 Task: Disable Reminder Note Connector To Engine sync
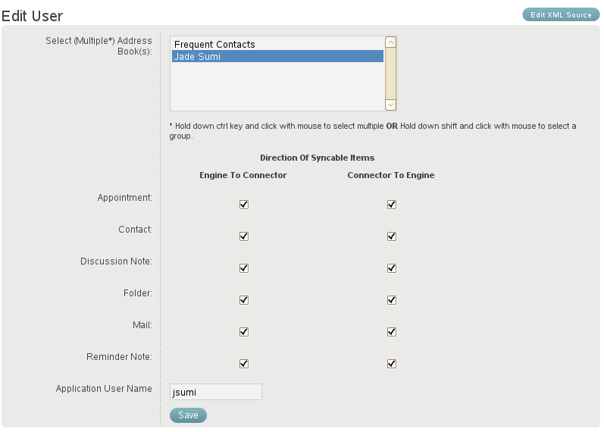pyautogui.click(x=392, y=364)
